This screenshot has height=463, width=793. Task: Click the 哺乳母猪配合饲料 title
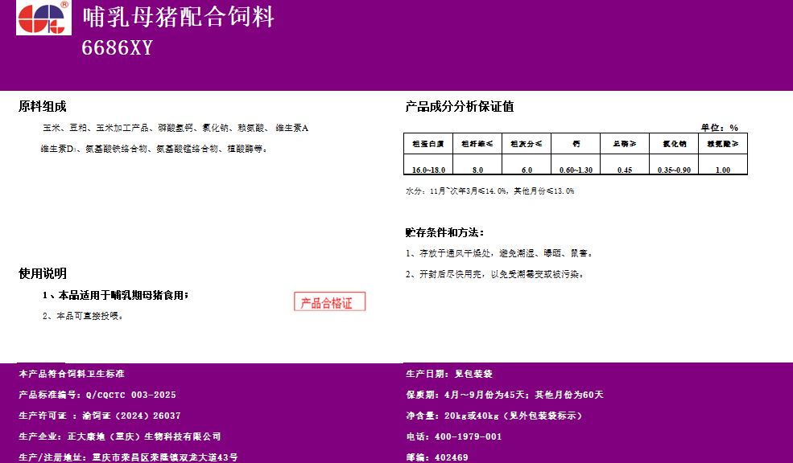click(x=178, y=17)
